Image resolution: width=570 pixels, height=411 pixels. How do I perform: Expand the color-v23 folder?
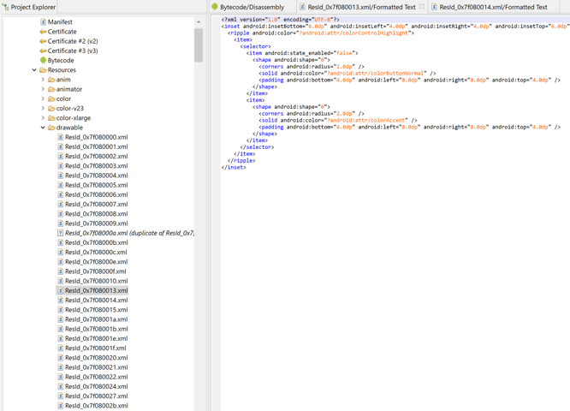[43, 109]
